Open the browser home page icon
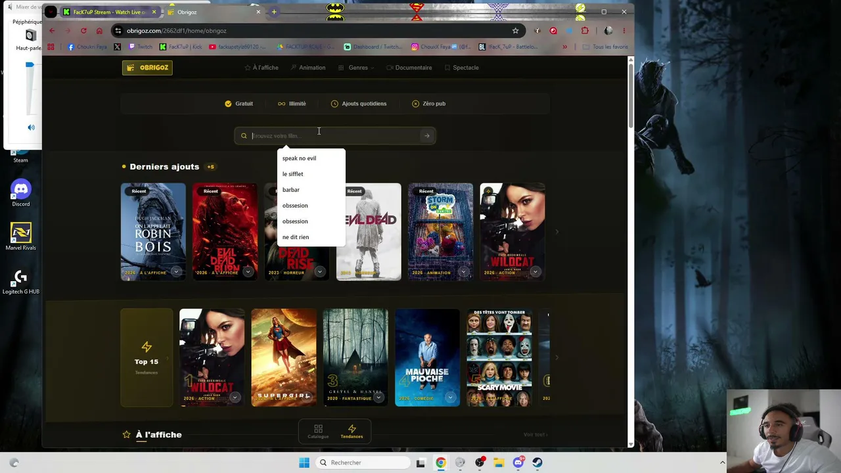This screenshot has width=841, height=473. coord(99,31)
